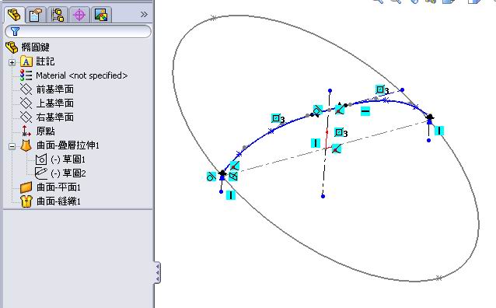This screenshot has height=308, width=496.
Task: Select the funnel filter icon
Action: pos(15,31)
